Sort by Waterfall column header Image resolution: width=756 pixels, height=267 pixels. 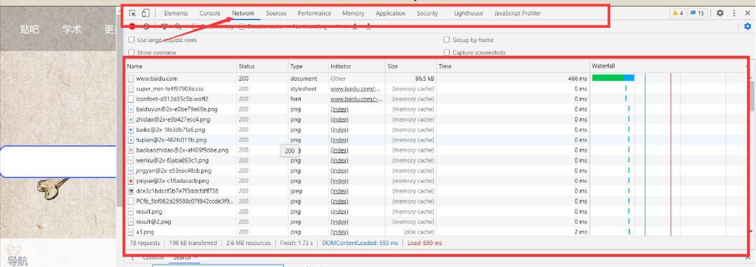[603, 66]
